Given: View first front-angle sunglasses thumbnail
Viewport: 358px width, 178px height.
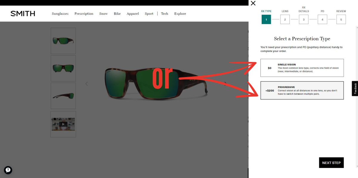Looking at the screenshot, I should pos(63,41).
